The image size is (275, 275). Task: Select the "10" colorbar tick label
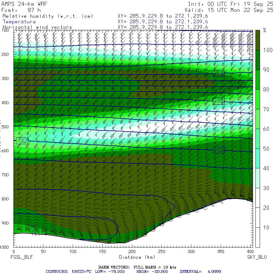(x=266, y=227)
